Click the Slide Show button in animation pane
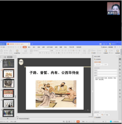122x124 pixels. (x=105, y=115)
